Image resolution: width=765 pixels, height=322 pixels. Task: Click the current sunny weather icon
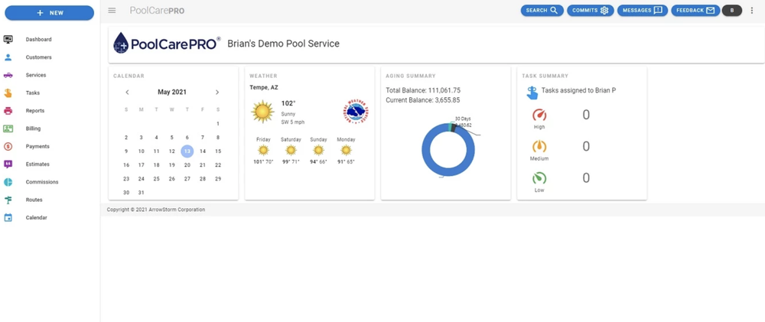pos(263,112)
